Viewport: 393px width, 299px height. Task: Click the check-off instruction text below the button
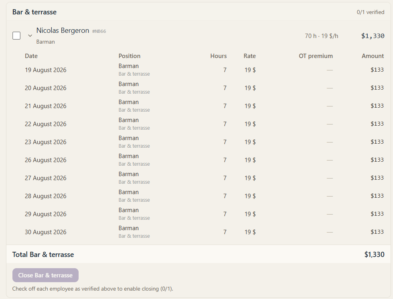click(93, 289)
